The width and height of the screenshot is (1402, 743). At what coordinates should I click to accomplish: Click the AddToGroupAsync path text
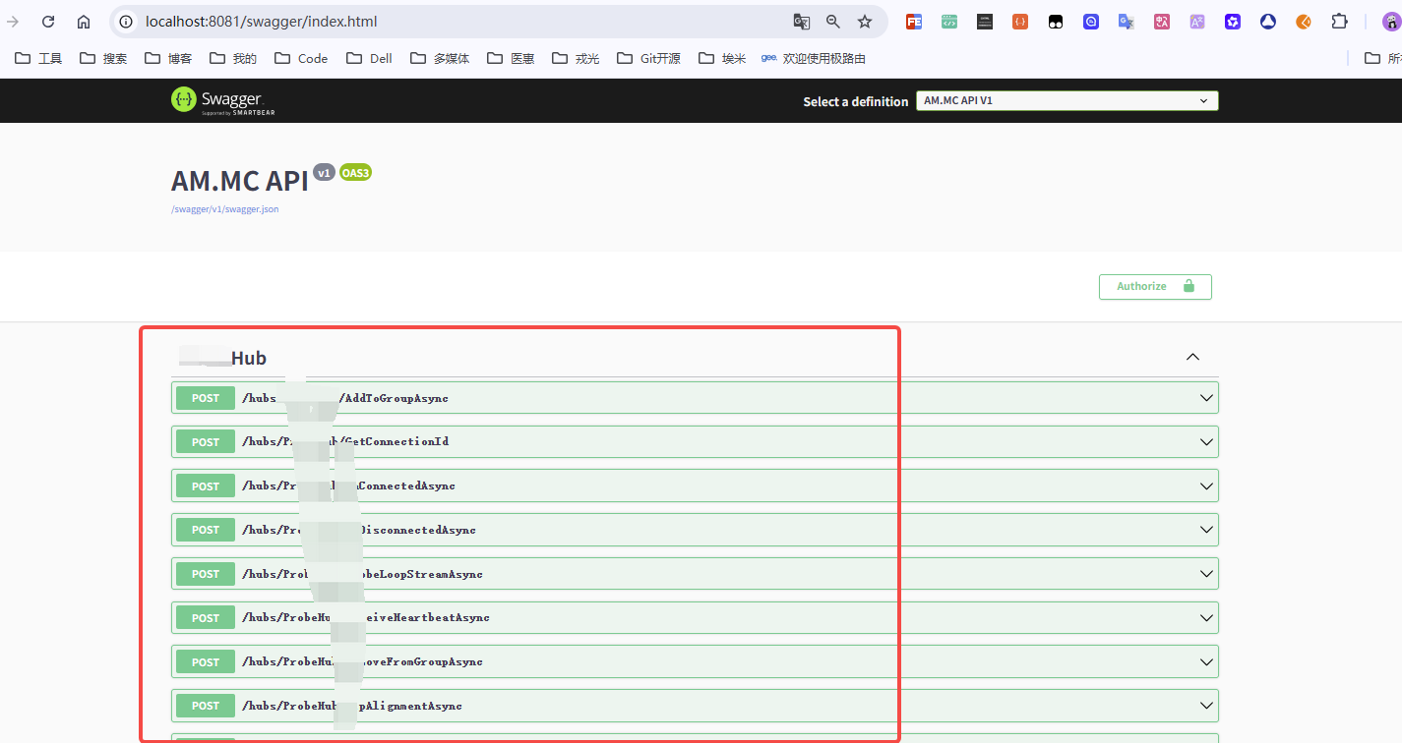345,398
